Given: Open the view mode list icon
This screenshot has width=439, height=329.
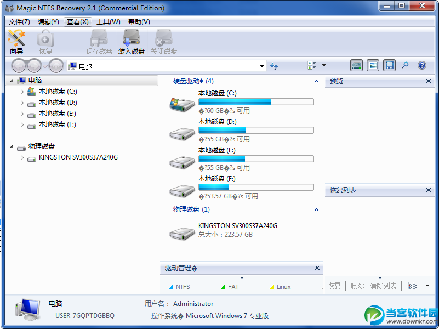Looking at the screenshot, I should pos(312,65).
